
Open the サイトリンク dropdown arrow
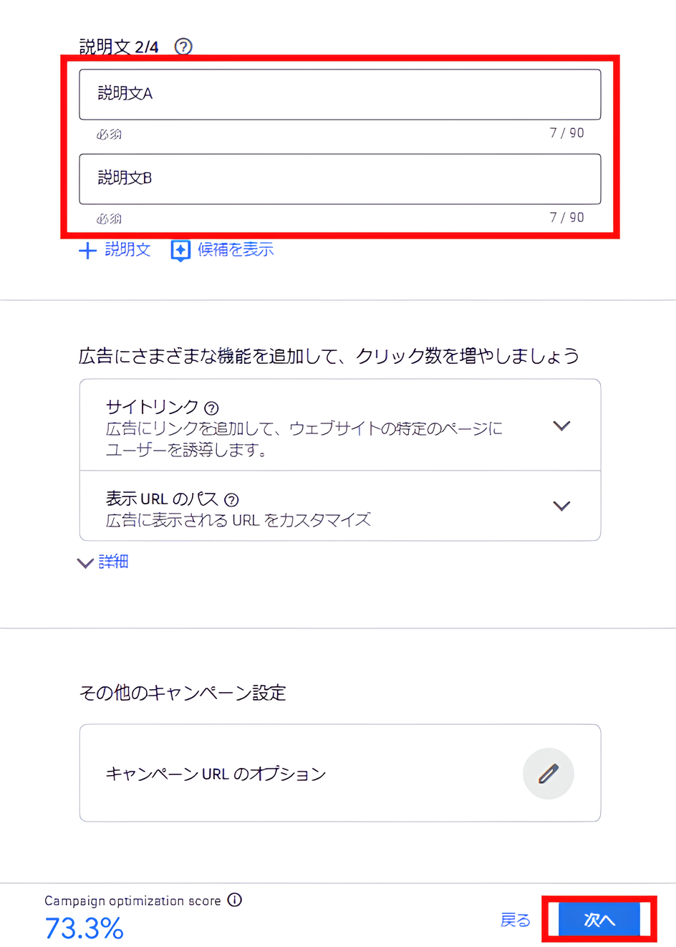tap(561, 425)
